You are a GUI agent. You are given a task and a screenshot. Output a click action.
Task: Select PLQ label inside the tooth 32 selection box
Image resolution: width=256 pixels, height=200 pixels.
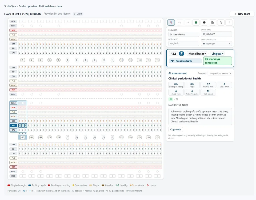(x=13, y=112)
